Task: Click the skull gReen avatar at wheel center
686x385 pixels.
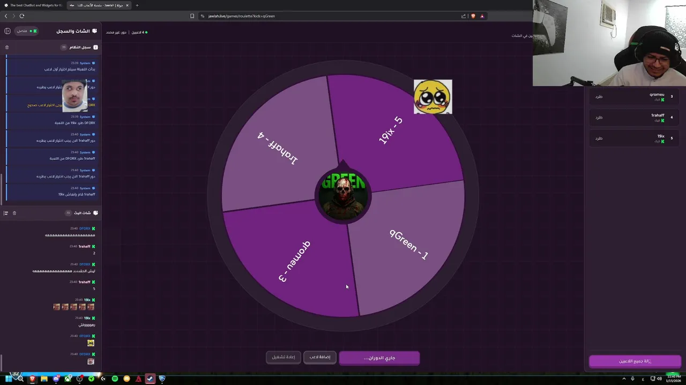Action: point(343,195)
